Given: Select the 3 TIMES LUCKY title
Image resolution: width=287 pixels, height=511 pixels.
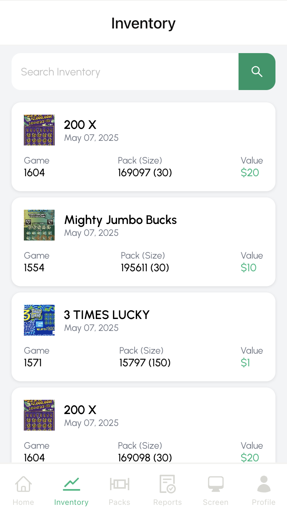Looking at the screenshot, I should coord(107,315).
